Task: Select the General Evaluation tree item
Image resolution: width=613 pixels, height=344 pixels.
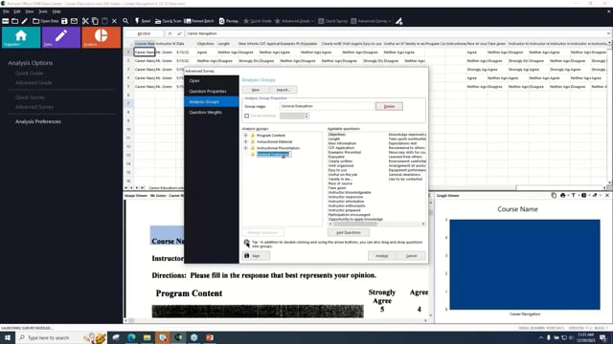Action: [x=273, y=155]
